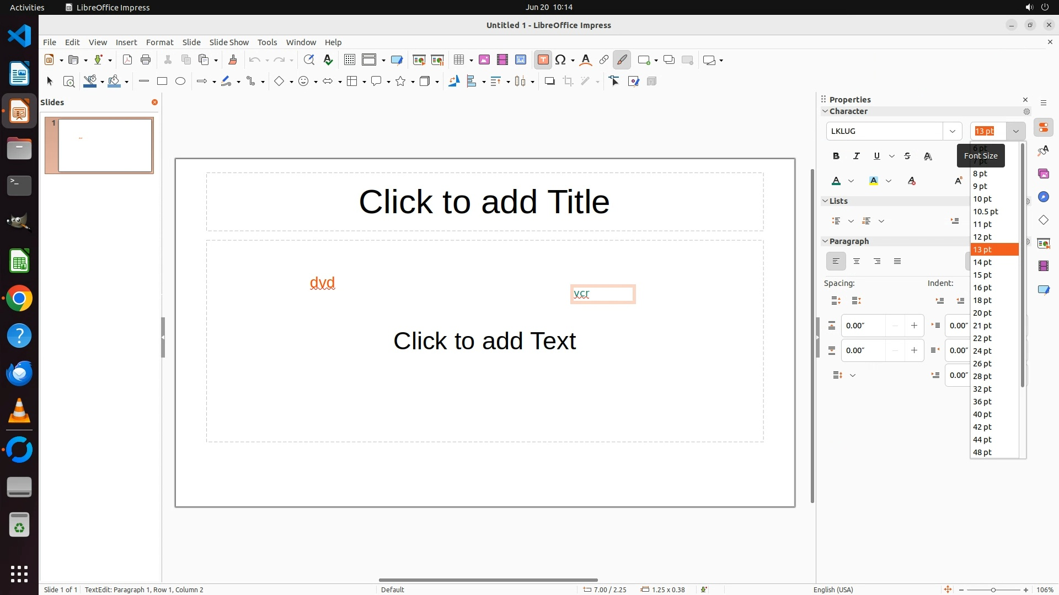
Task: Open the Slide Show menu
Action: [x=228, y=42]
